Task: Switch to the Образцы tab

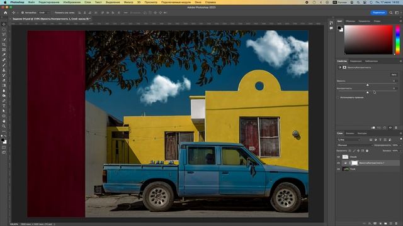Action: [350, 21]
